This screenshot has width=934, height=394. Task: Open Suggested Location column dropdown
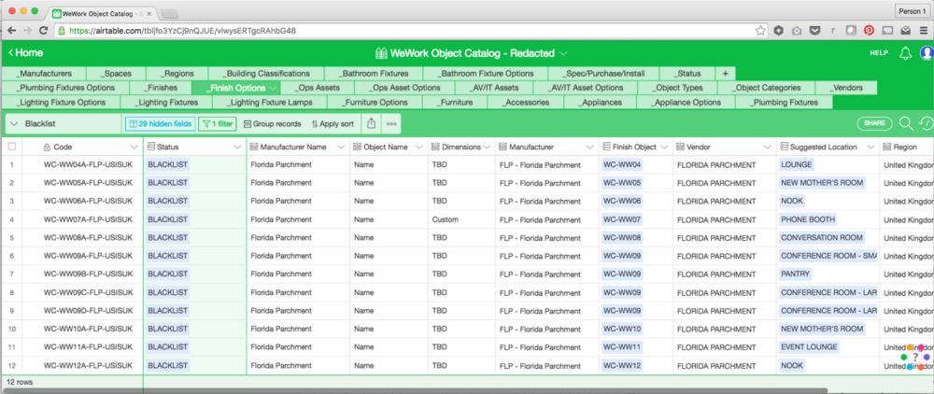(x=870, y=147)
